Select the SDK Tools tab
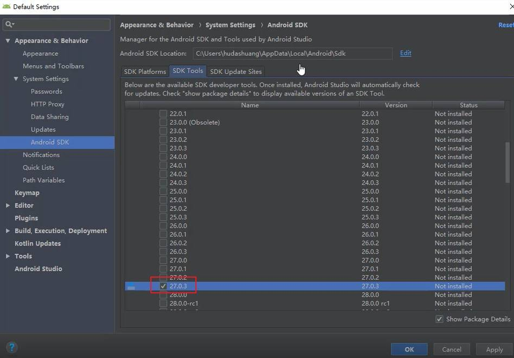Image resolution: width=514 pixels, height=358 pixels. click(187, 71)
